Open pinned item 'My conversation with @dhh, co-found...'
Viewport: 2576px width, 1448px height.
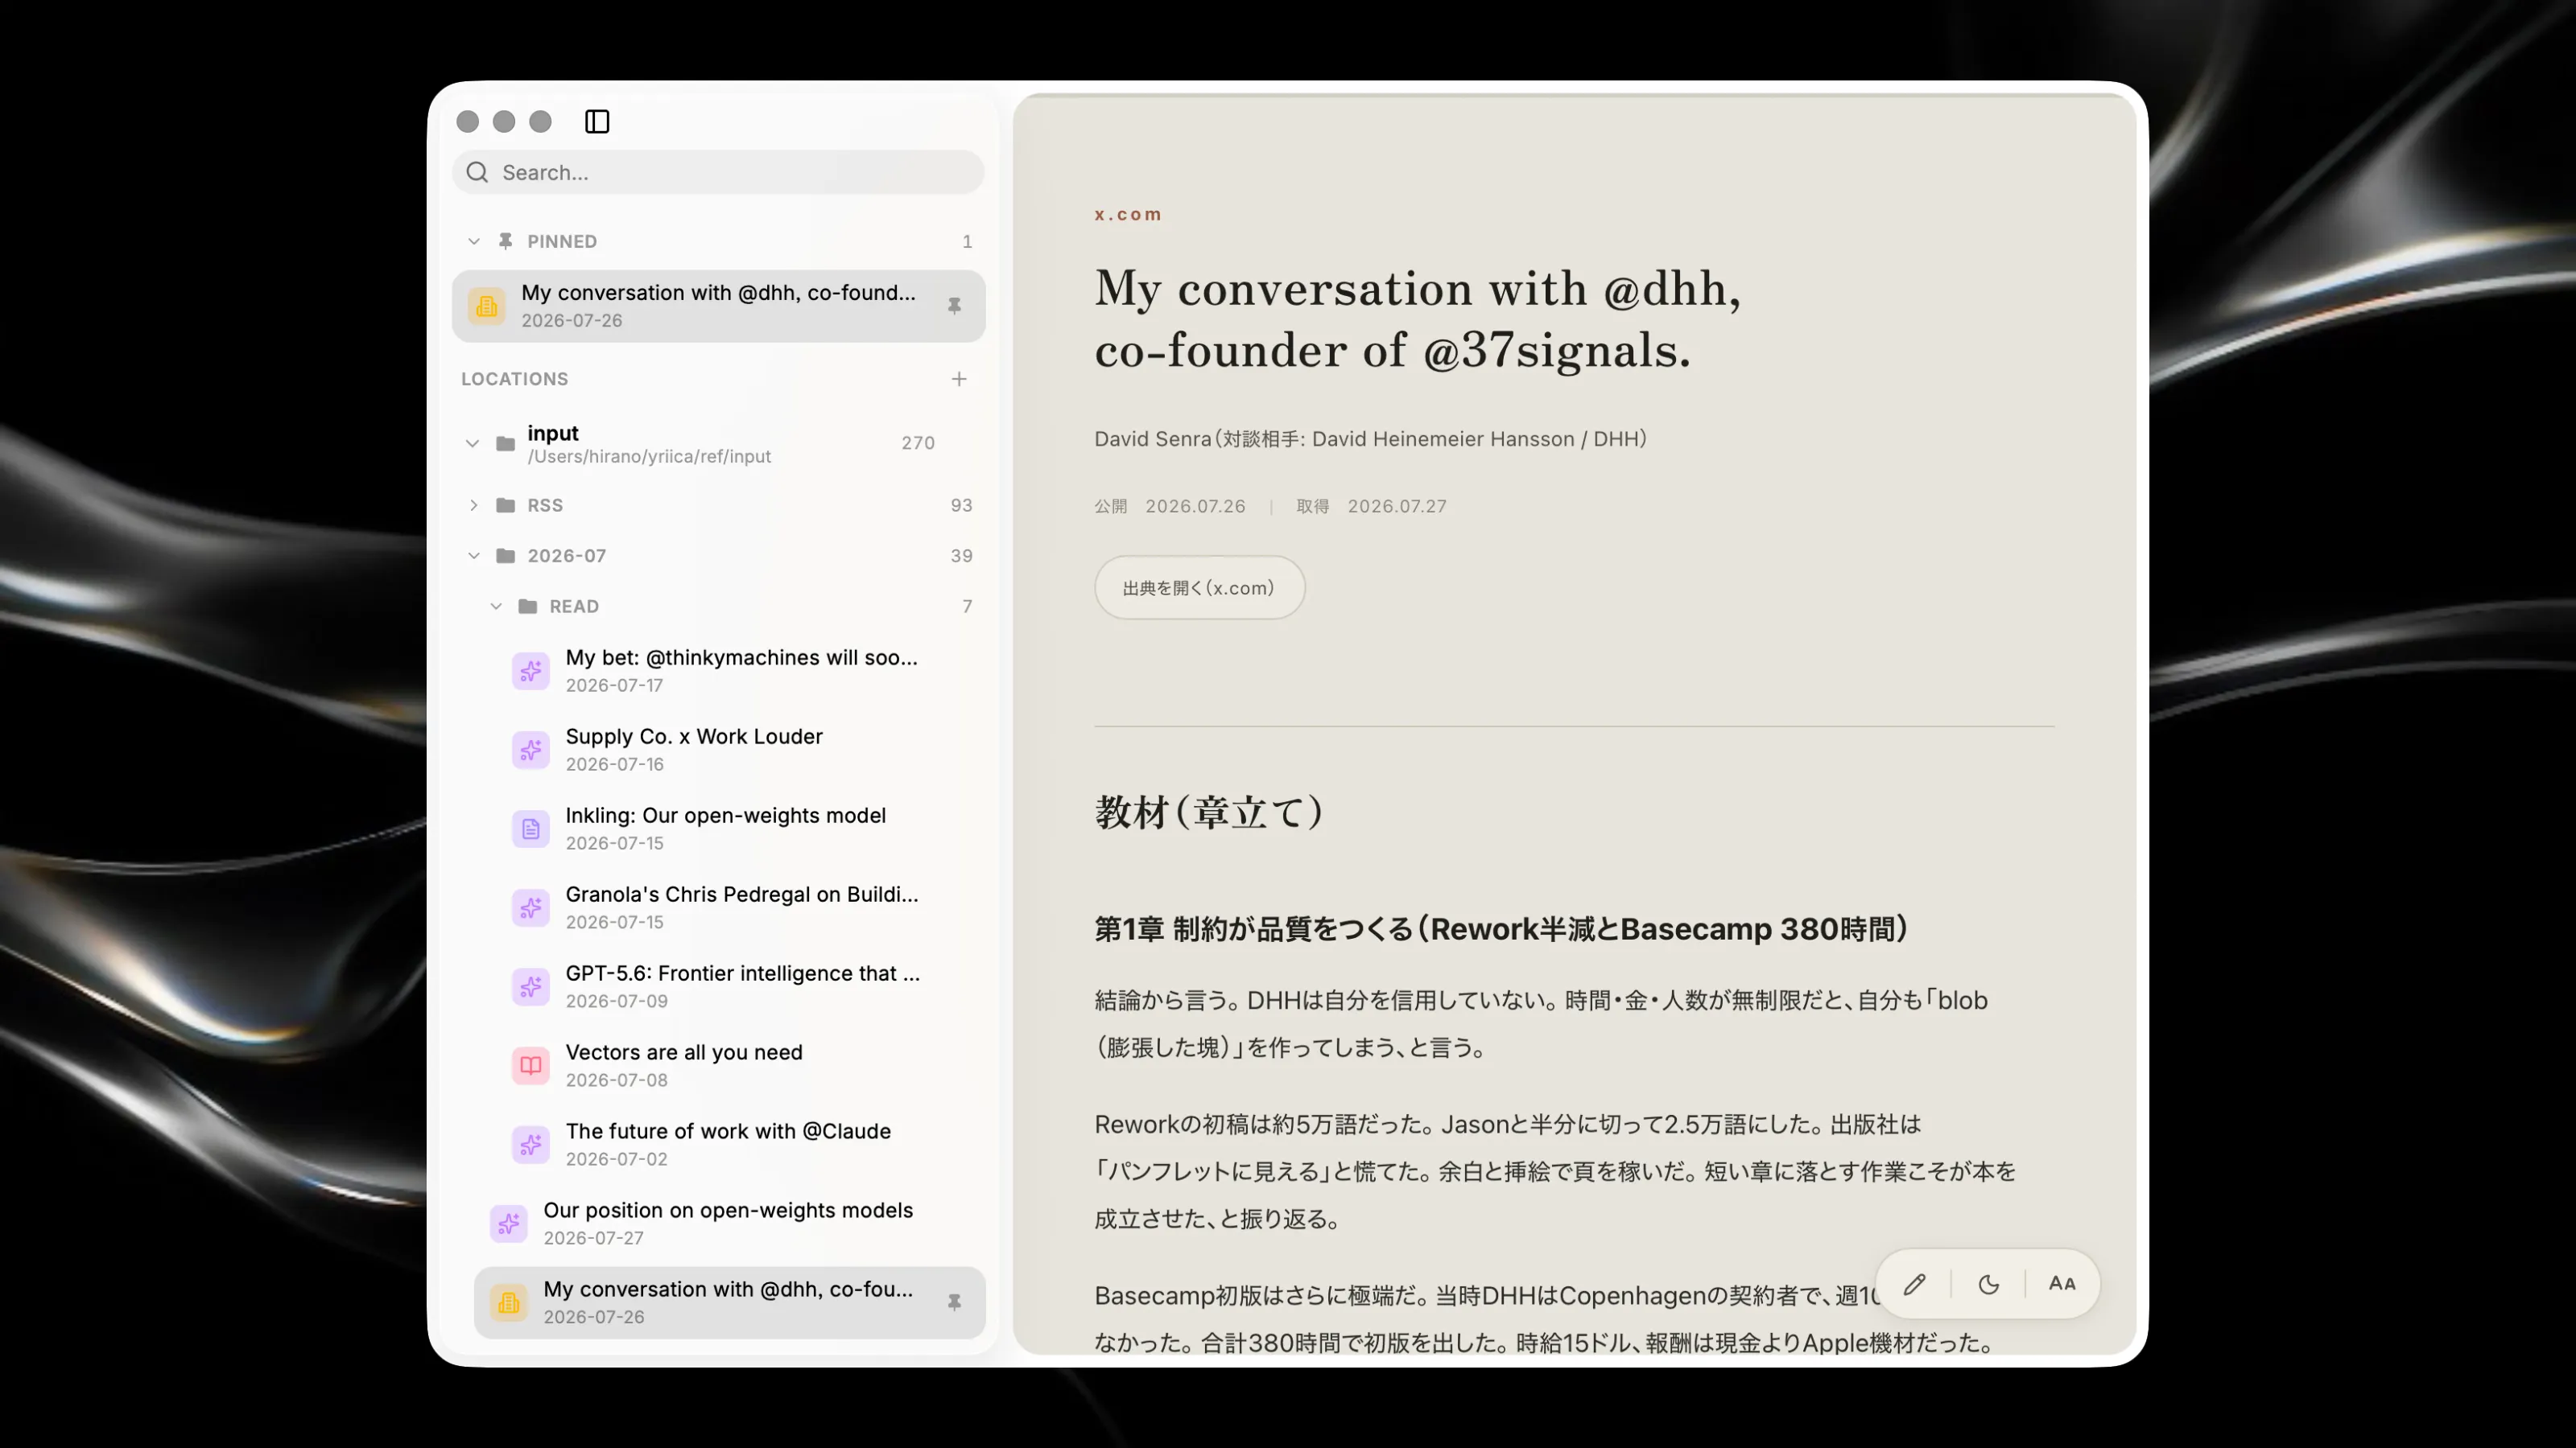pyautogui.click(x=718, y=306)
